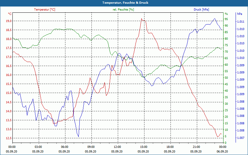Viewport: 248px width, 155px height.
Task: Click green humidity axis value '10'
Action: (x=226, y=130)
